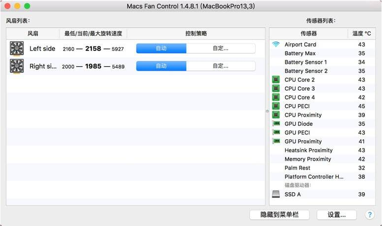The image size is (382, 226).
Task: Click the divider handle between fan and sensor panels
Action: (267, 111)
